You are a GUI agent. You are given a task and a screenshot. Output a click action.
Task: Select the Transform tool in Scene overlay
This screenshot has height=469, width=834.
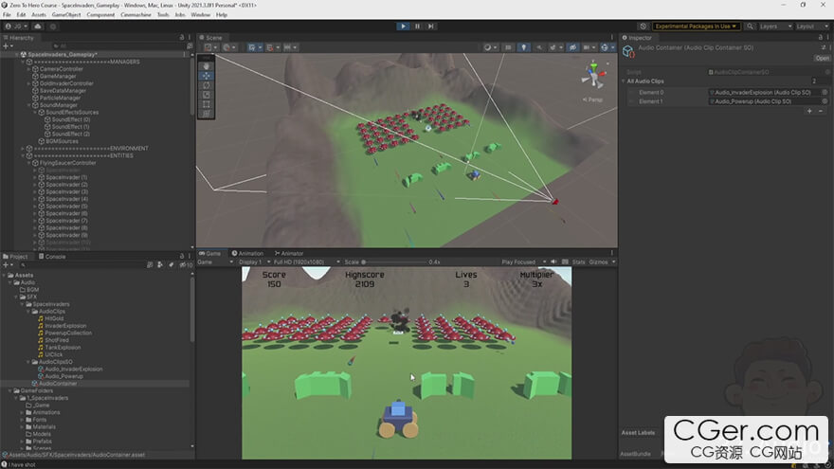pos(207,114)
